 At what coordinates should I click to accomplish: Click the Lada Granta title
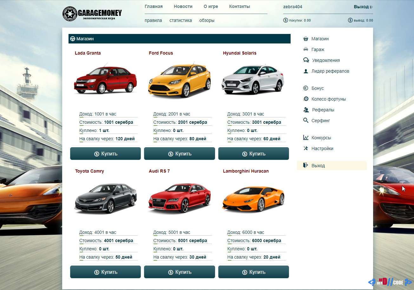[x=88, y=53]
